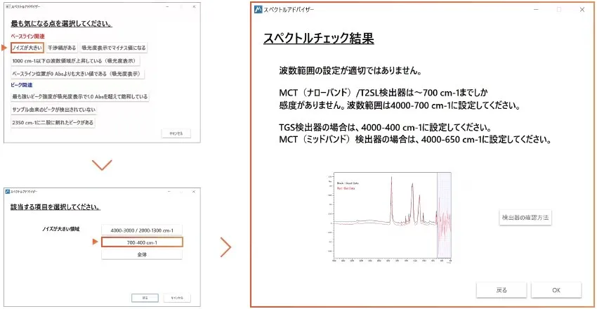
Task: Open 検出器の確認方法 help button
Action: pyautogui.click(x=525, y=217)
